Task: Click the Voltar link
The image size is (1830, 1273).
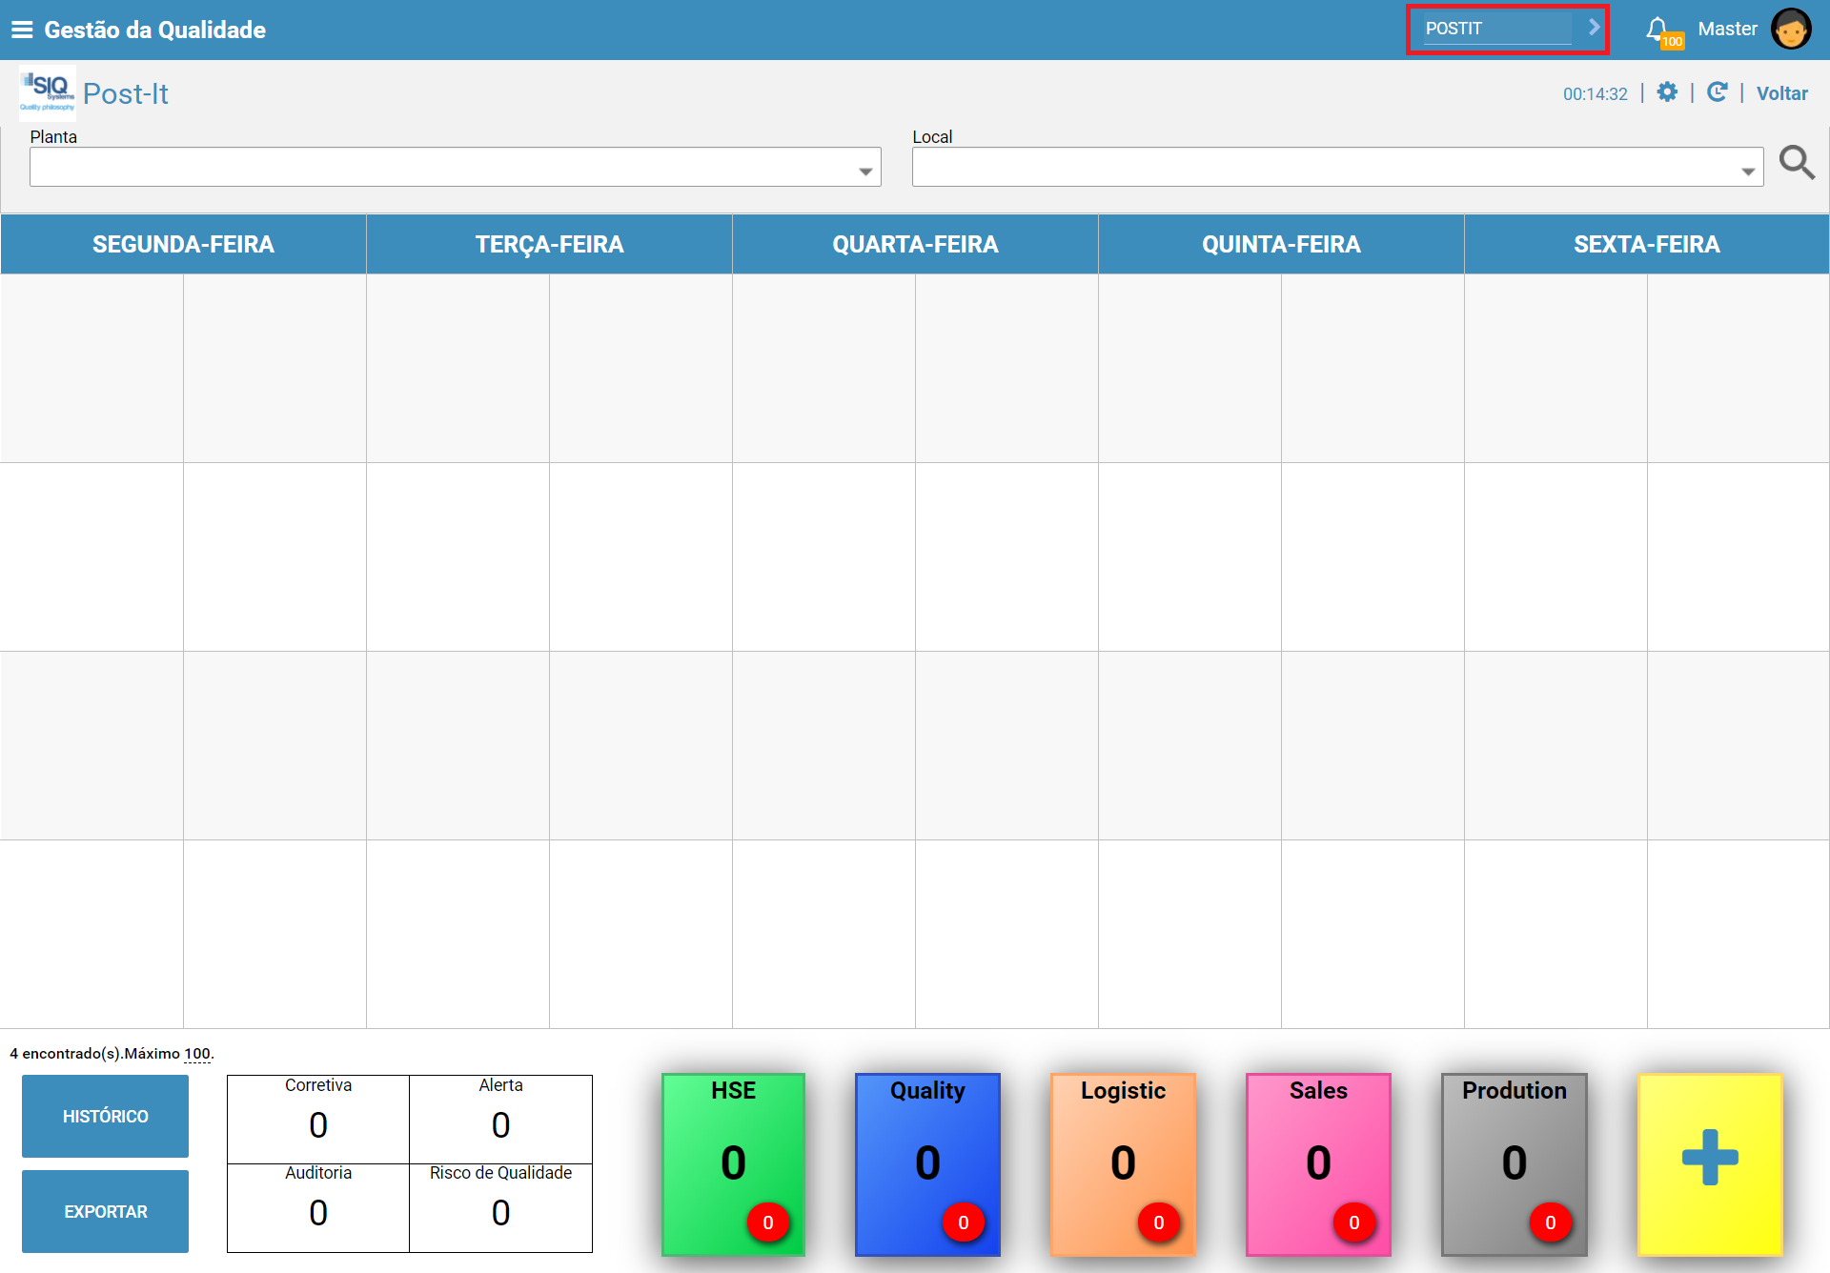Action: point(1781,93)
